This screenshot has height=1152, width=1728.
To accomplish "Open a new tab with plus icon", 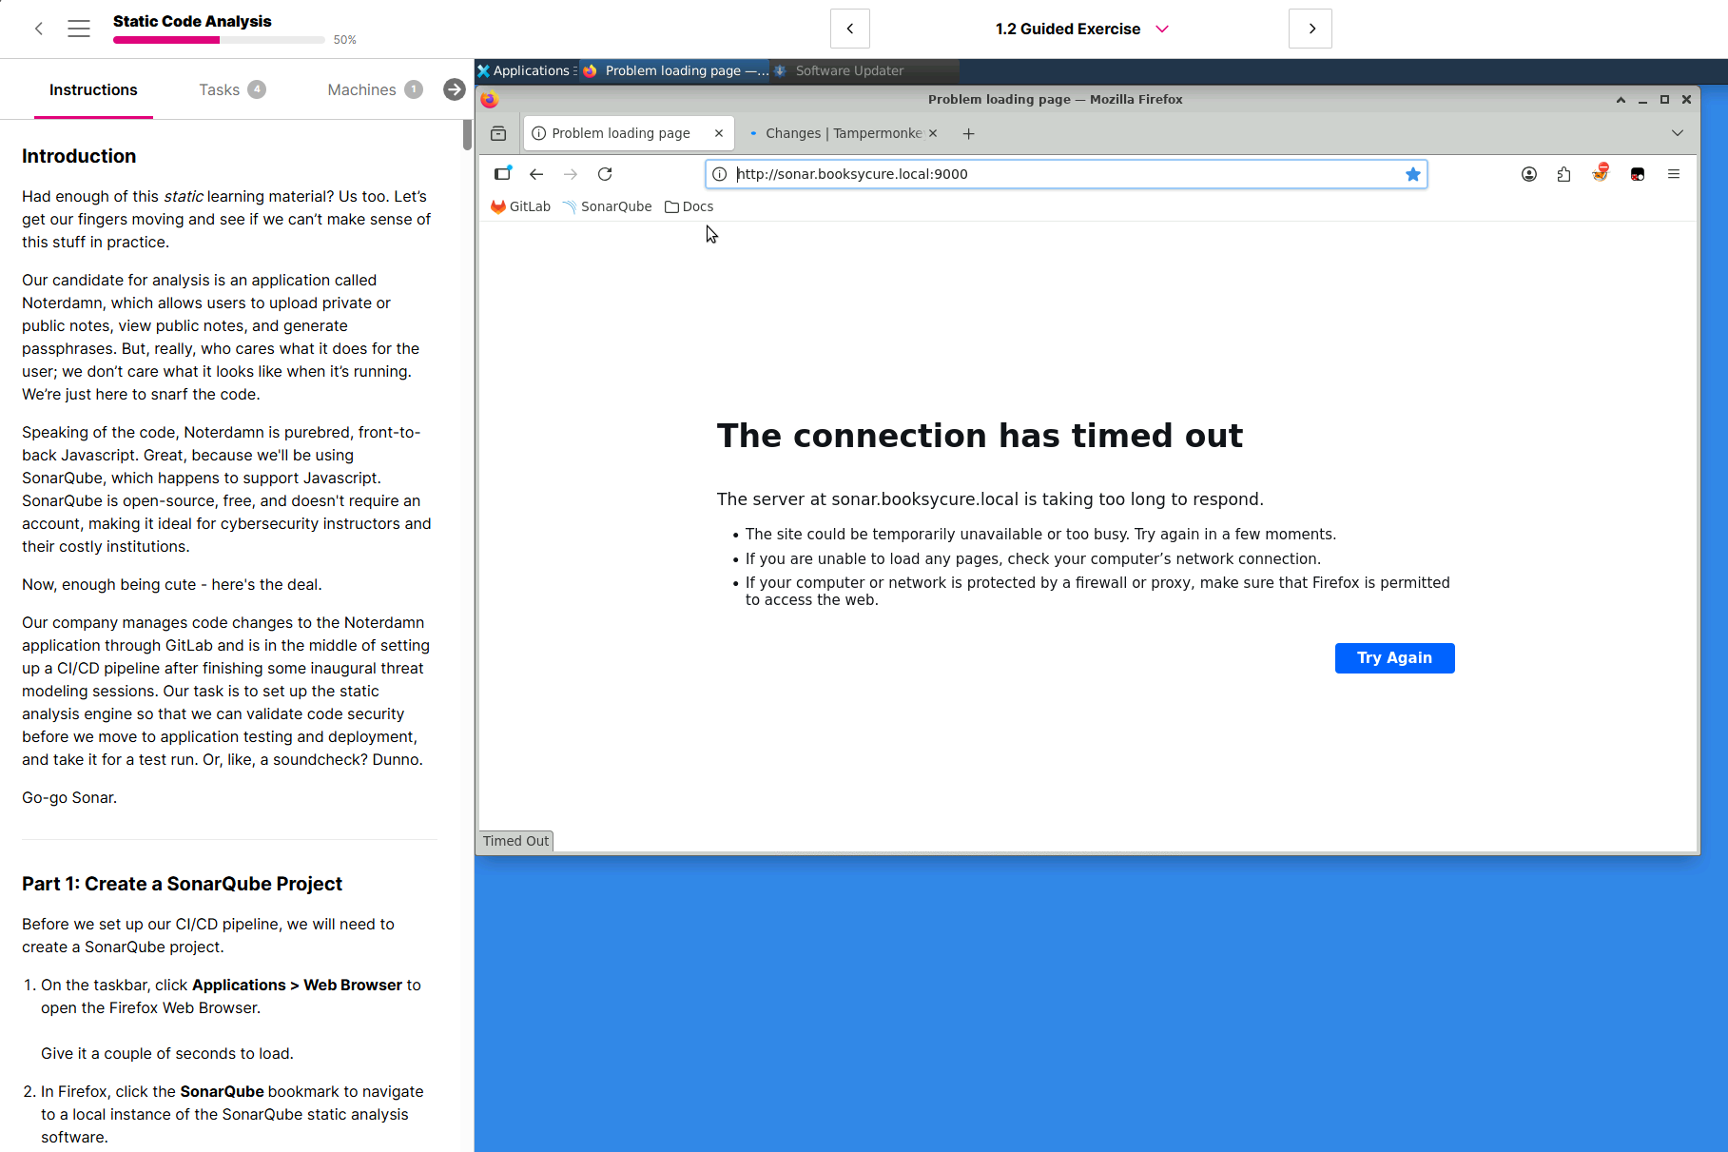I will pyautogui.click(x=968, y=134).
